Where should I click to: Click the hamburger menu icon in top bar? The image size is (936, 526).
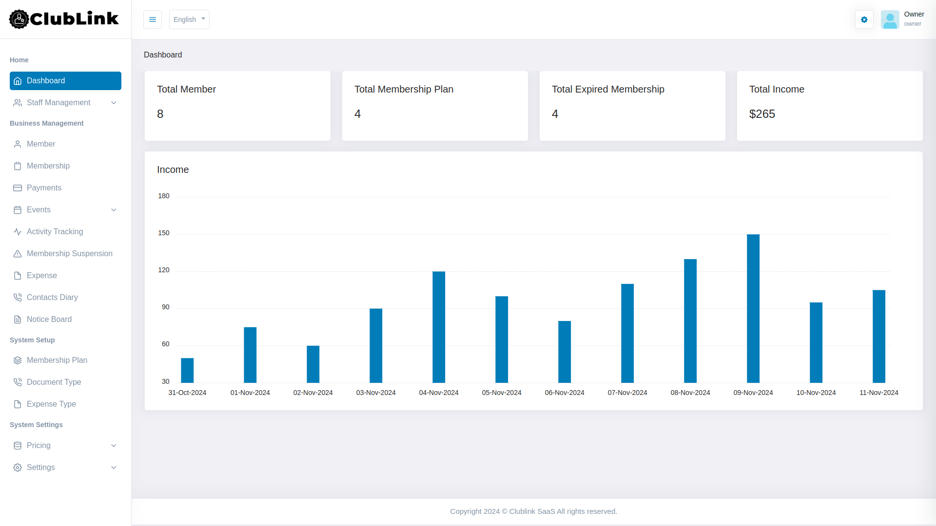153,19
